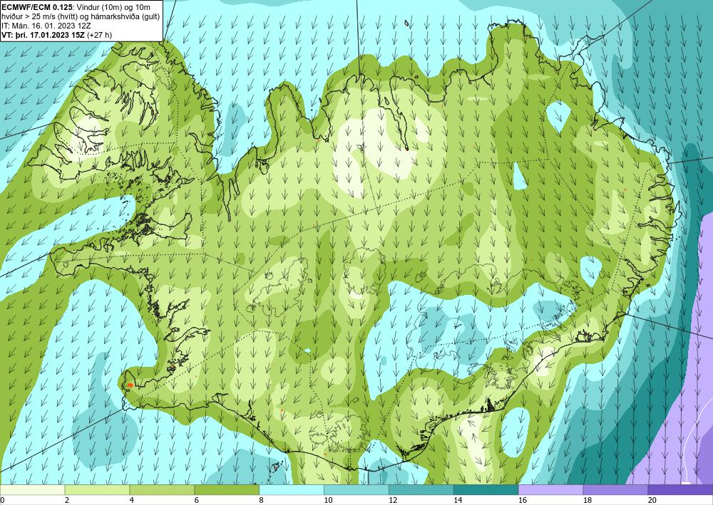This screenshot has width=713, height=505.
Task: Click the legend label '20'
Action: point(652,501)
